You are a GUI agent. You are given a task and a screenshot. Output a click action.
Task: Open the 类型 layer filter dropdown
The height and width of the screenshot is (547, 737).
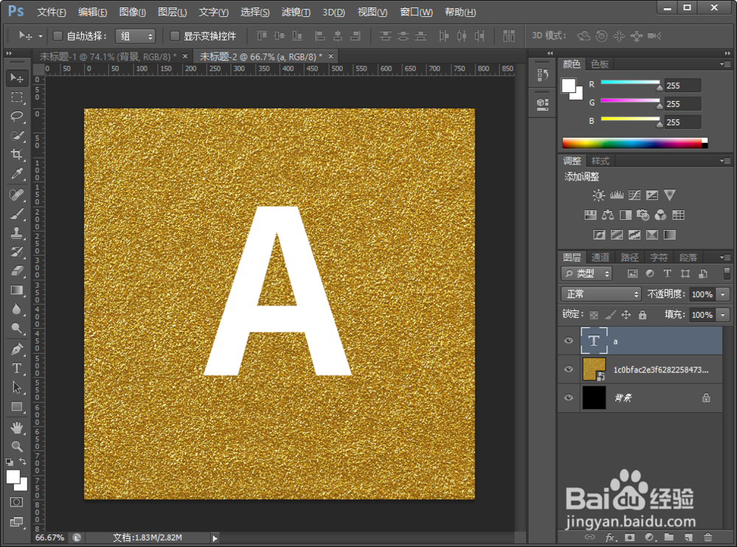pos(587,273)
